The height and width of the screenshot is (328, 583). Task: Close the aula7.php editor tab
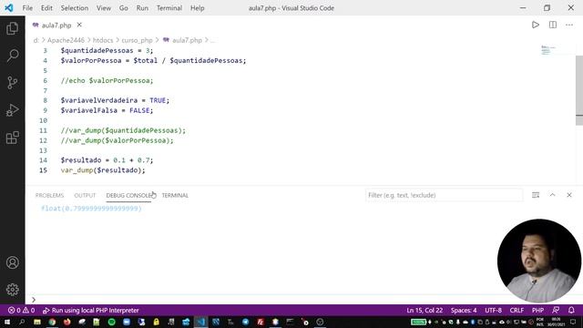pyautogui.click(x=79, y=25)
